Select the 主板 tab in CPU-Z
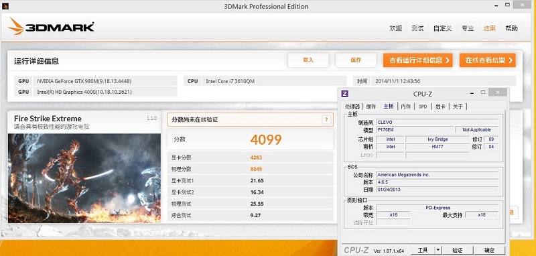536x256 pixels. tap(389, 107)
